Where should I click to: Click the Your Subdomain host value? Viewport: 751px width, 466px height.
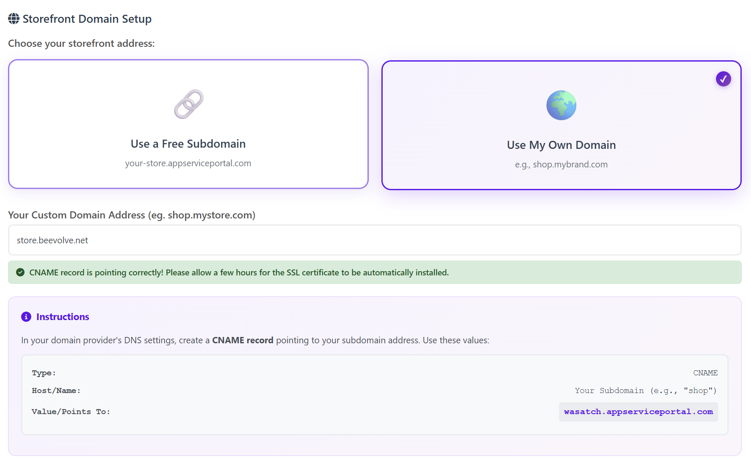(645, 391)
